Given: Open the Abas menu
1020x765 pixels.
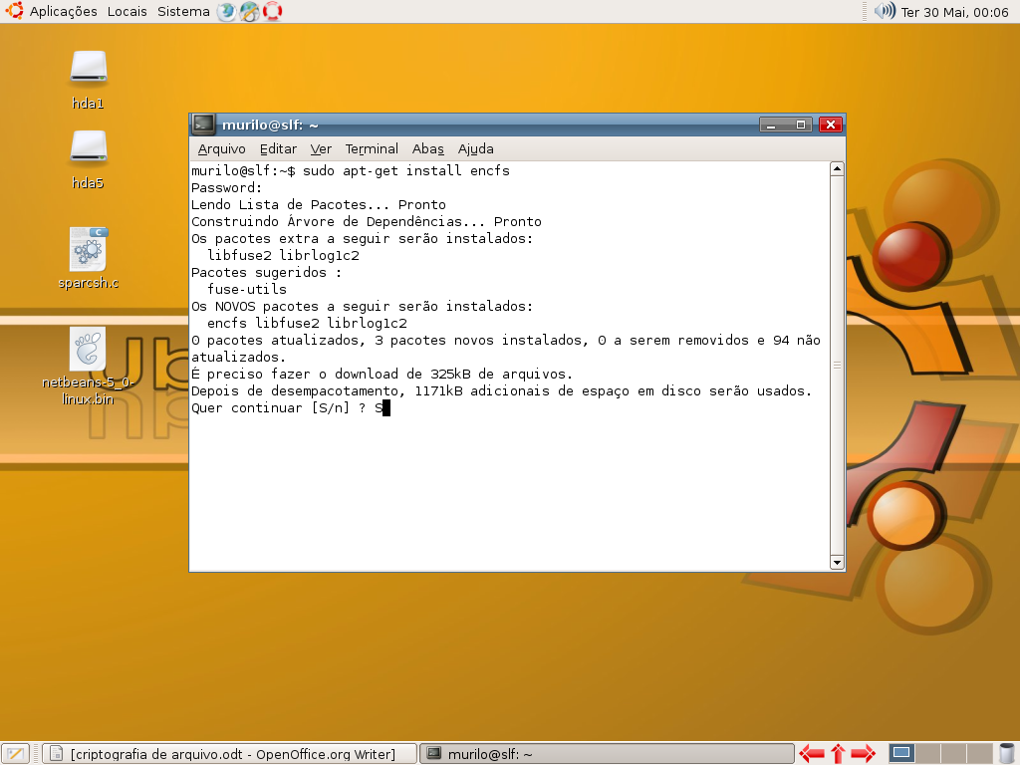Looking at the screenshot, I should [428, 149].
